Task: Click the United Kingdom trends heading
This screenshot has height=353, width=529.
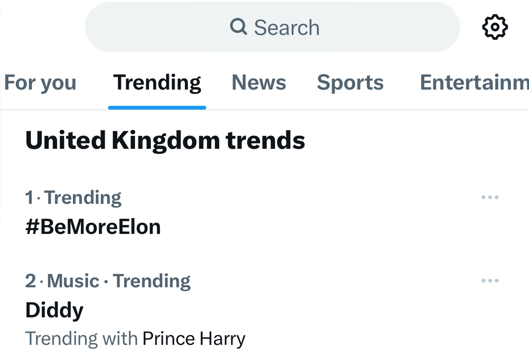Action: tap(165, 140)
